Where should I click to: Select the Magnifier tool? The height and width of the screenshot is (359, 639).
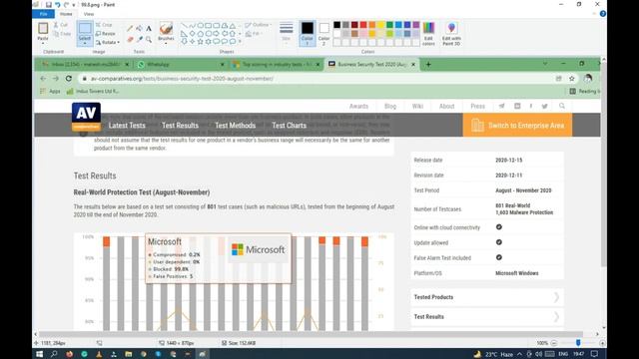149,39
